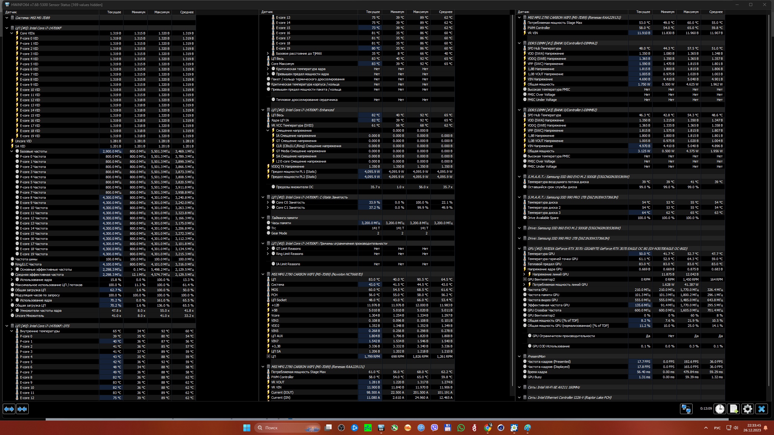Open OBS Studio from the taskbar
This screenshot has height=435, width=774.
click(341, 428)
